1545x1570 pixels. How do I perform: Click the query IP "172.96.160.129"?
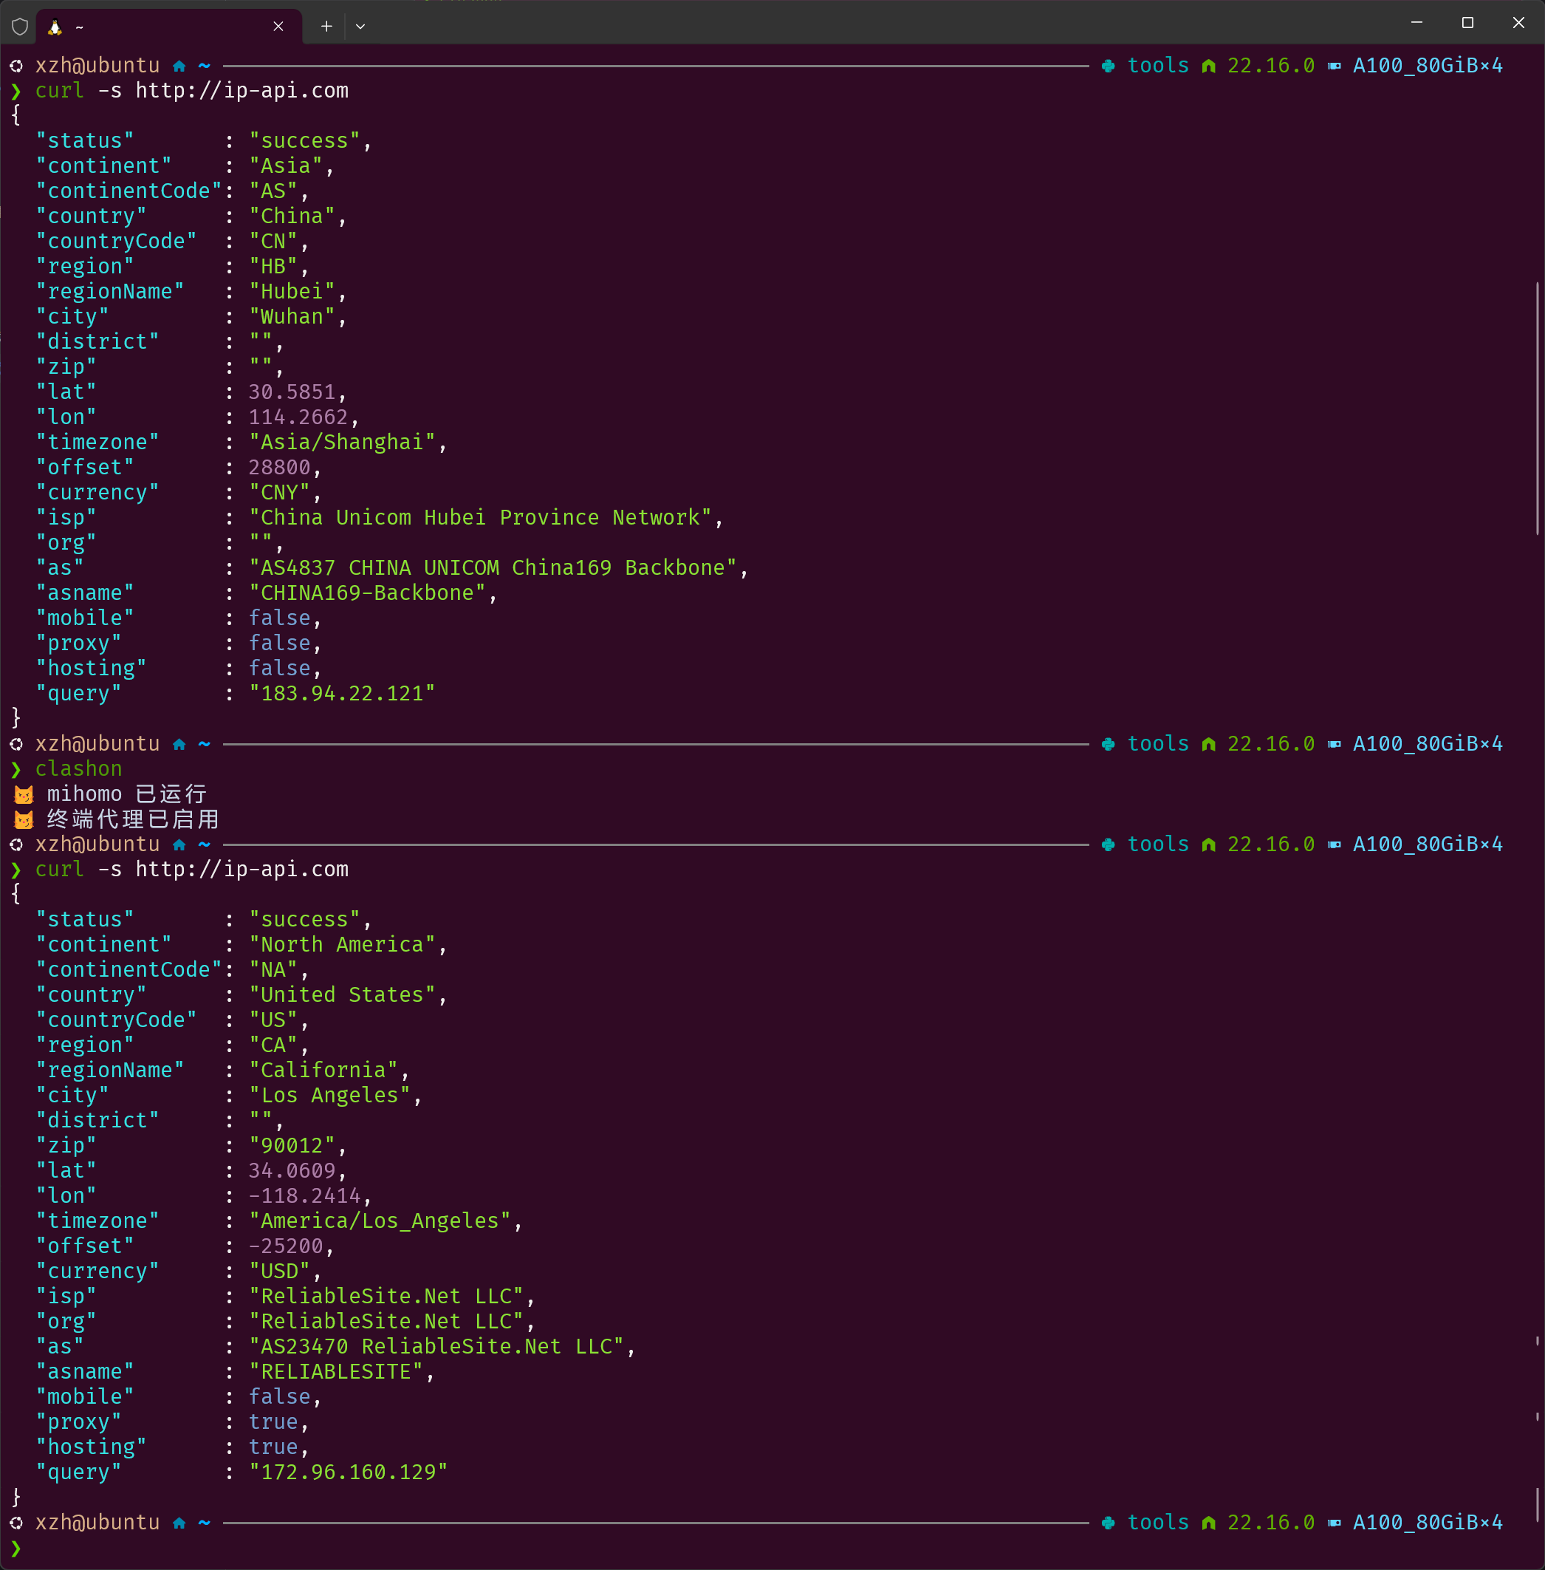[348, 1472]
